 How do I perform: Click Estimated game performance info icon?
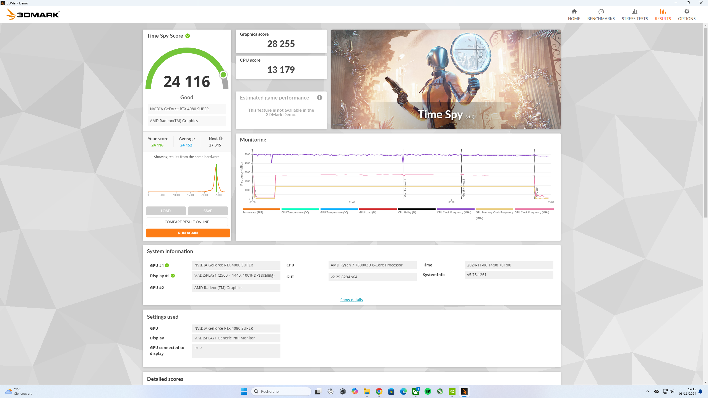coord(319,98)
